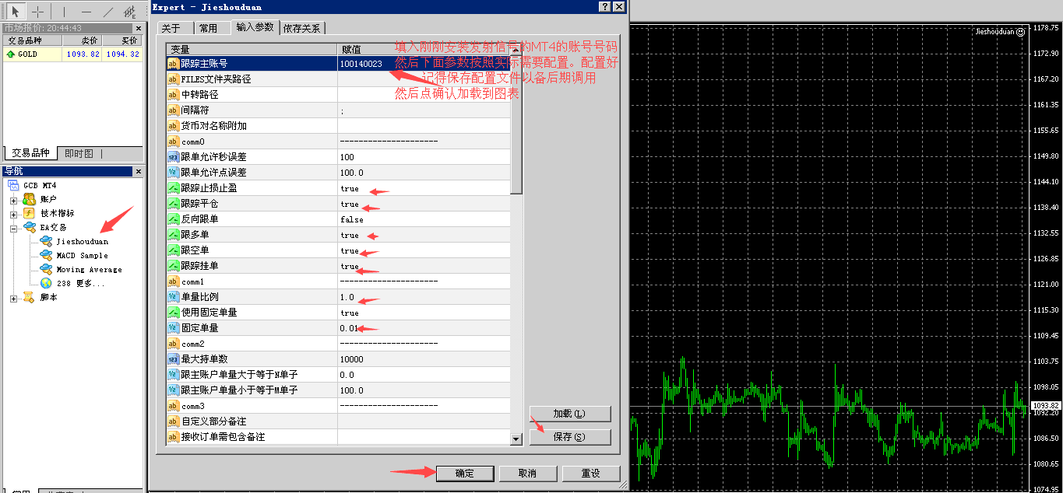1063x493 pixels.
Task: Click the integer icon of 跟单允许秒误差
Action: 174,157
